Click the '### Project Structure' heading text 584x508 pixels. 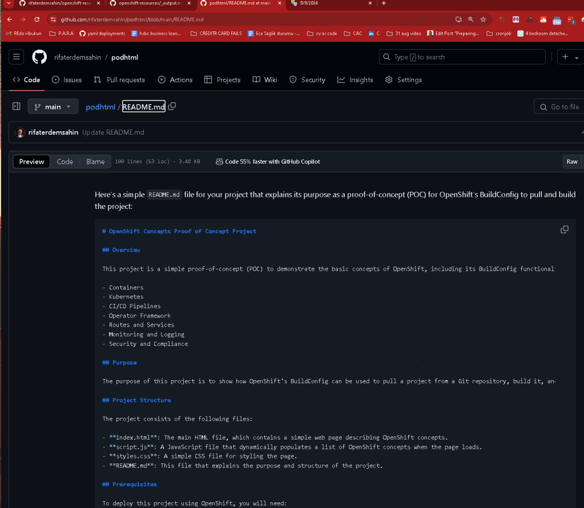click(136, 400)
